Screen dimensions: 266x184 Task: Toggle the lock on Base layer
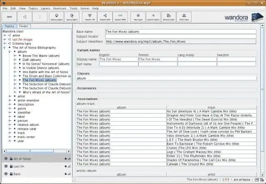click(11, 174)
